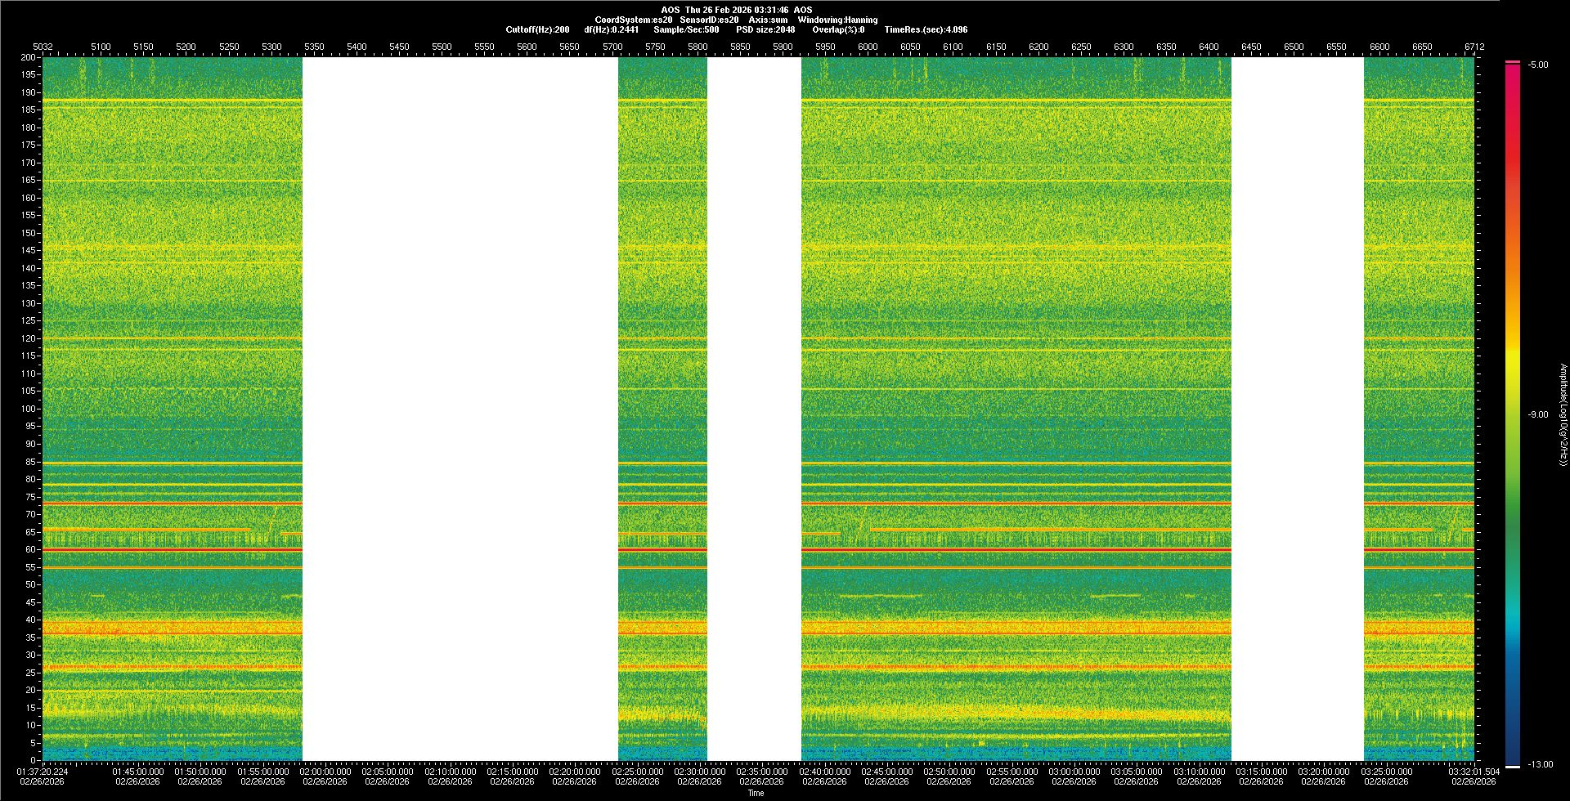Click the Sample/Sec:500 header text
Image resolution: width=1570 pixels, height=801 pixels.
point(686,29)
